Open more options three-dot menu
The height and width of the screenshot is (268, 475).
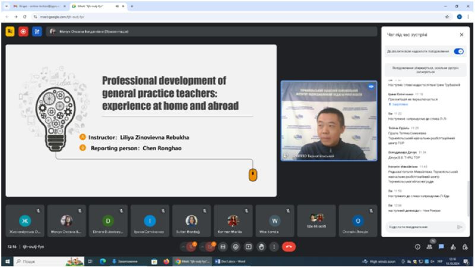coord(274,247)
